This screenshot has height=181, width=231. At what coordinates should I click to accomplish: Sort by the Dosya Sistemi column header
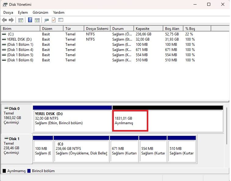(x=97, y=29)
